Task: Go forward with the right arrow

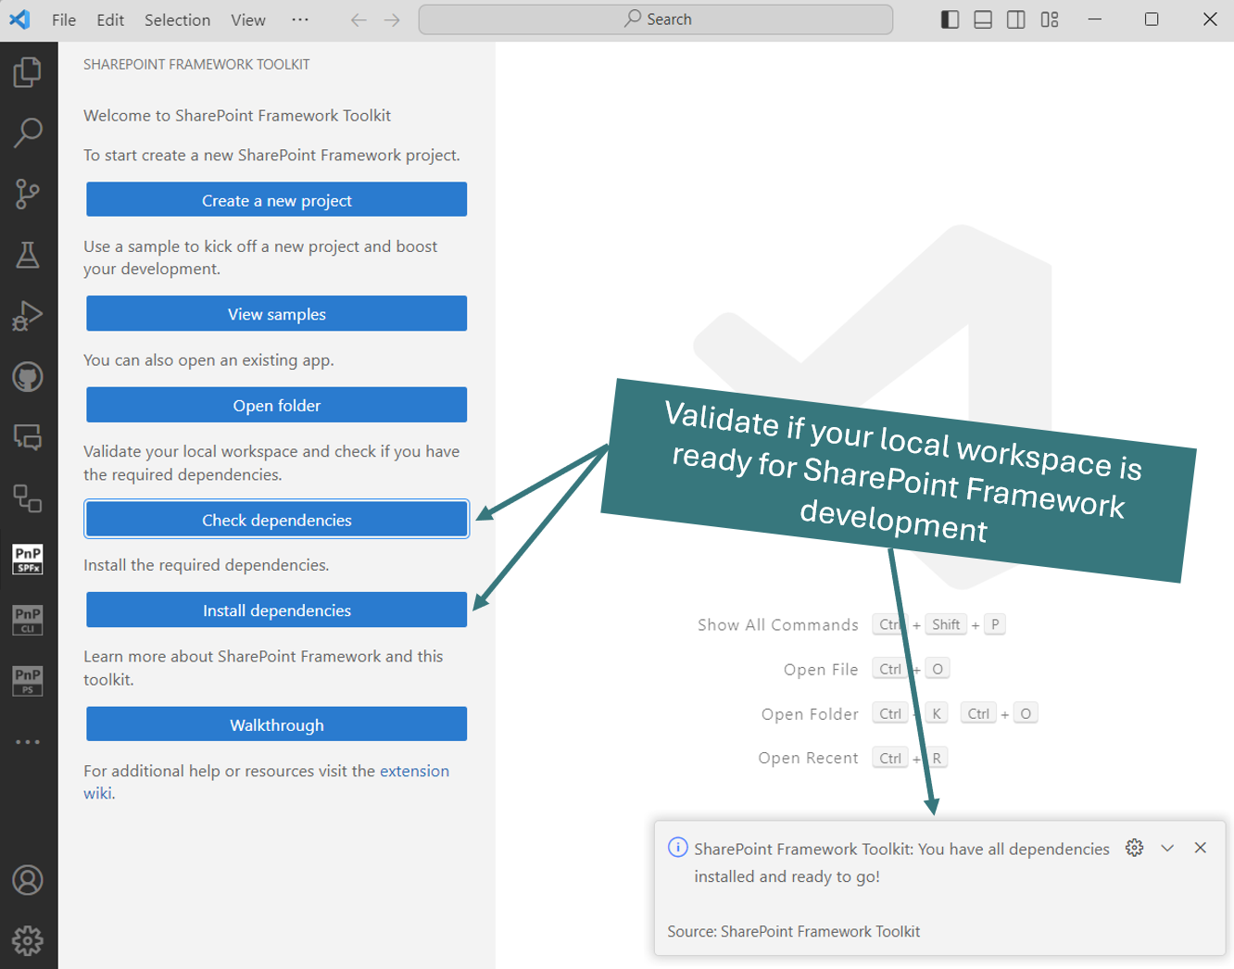Action: [x=392, y=19]
